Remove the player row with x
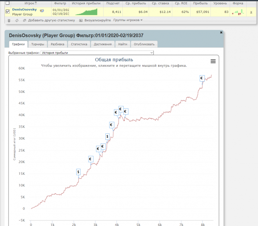 pyautogui.click(x=251, y=12)
